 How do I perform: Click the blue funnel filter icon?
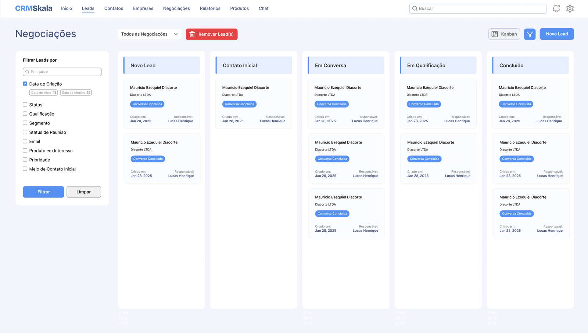[530, 34]
